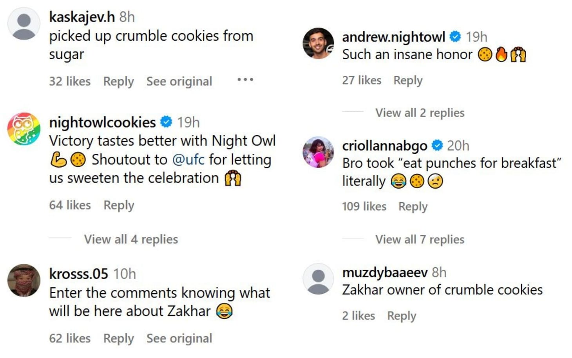The width and height of the screenshot is (572, 358).
Task: Open criollannabgo's profile avatar
Action: point(318,152)
